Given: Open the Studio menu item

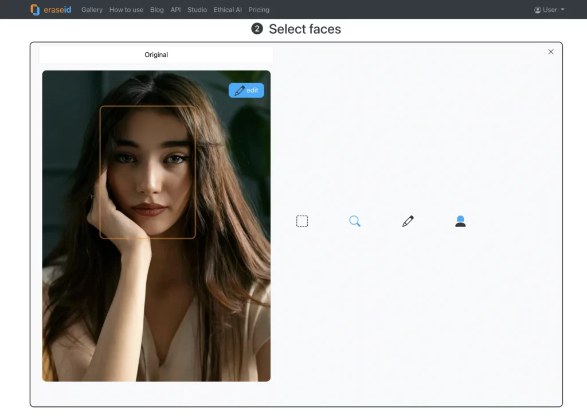Looking at the screenshot, I should coord(197,10).
